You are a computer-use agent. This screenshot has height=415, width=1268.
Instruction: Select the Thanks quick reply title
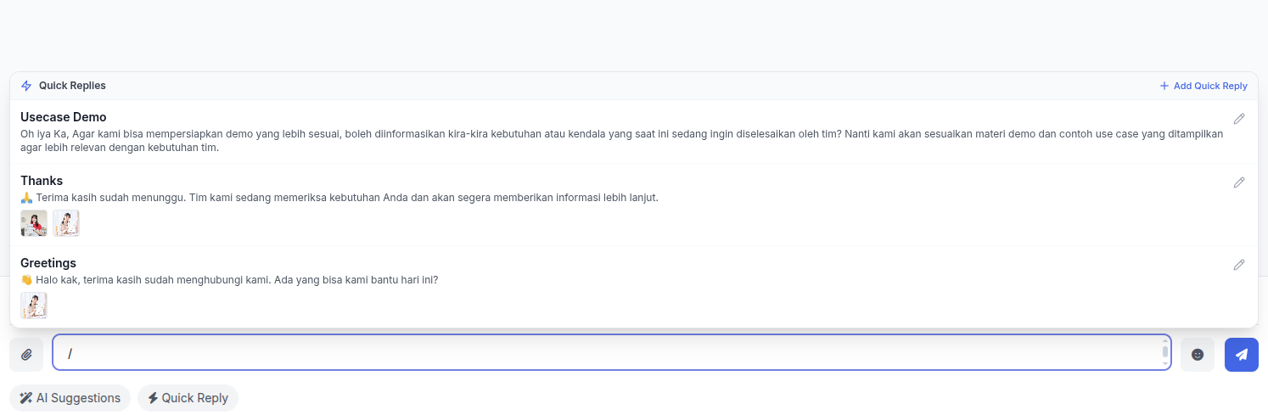(x=42, y=181)
